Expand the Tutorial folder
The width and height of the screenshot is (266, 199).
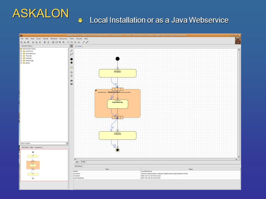click(21, 56)
